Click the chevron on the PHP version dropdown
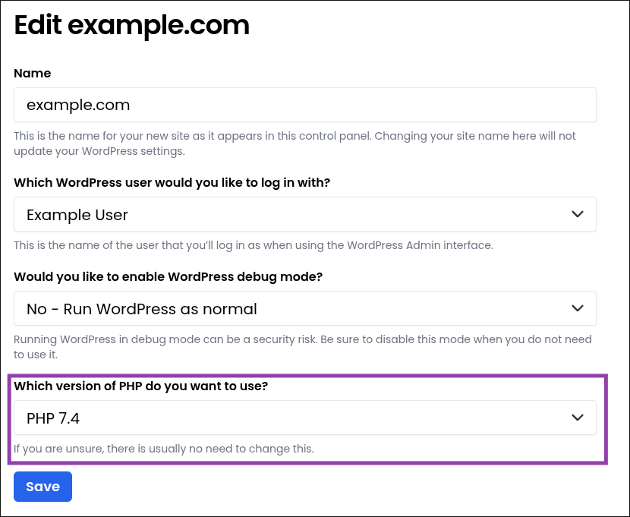 577,418
